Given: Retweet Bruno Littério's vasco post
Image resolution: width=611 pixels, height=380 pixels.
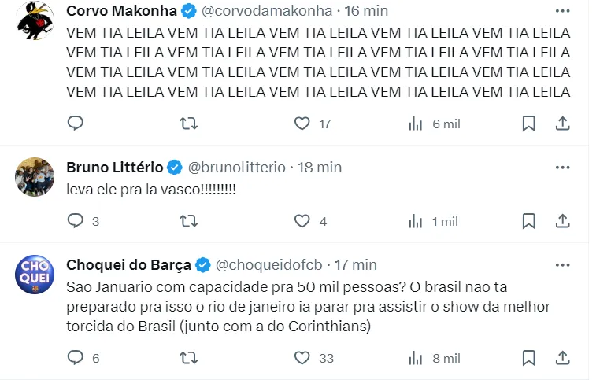Looking at the screenshot, I should [x=189, y=221].
